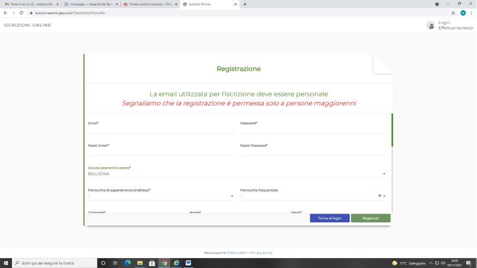The width and height of the screenshot is (477, 268).
Task: Clear the Parrocchia frequentata selection with the X
Action: pyautogui.click(x=379, y=196)
